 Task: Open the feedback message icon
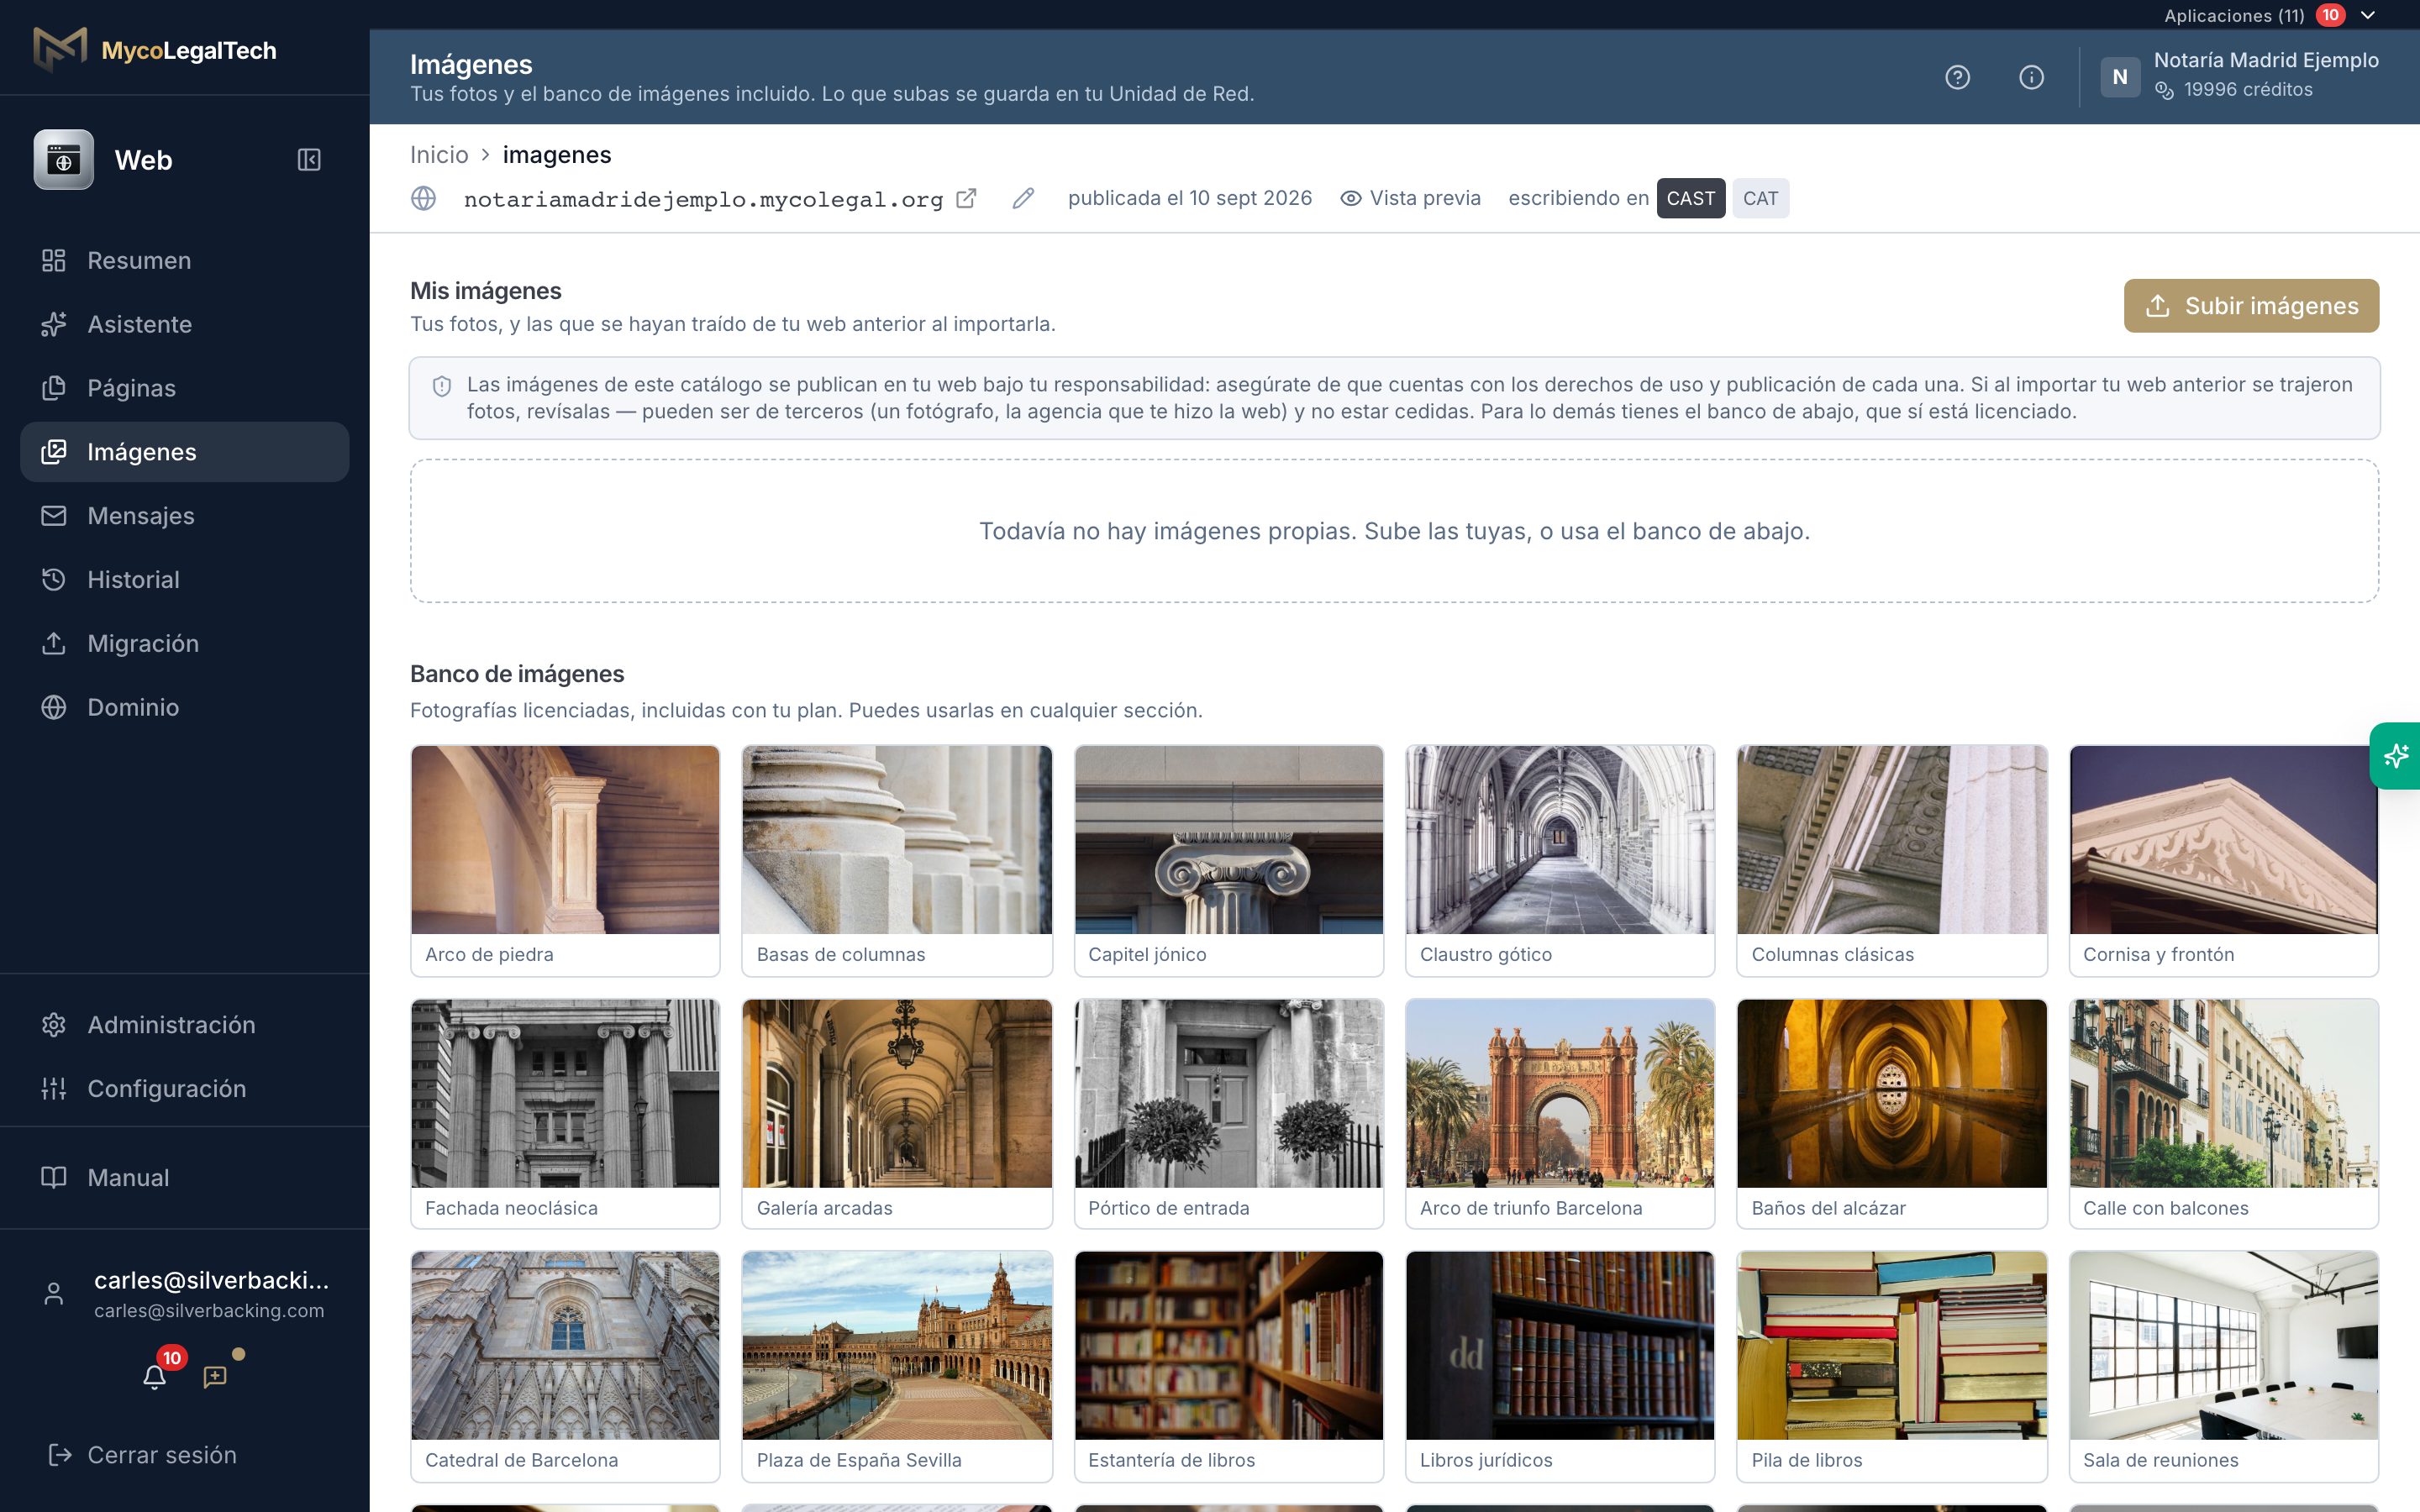pos(215,1377)
